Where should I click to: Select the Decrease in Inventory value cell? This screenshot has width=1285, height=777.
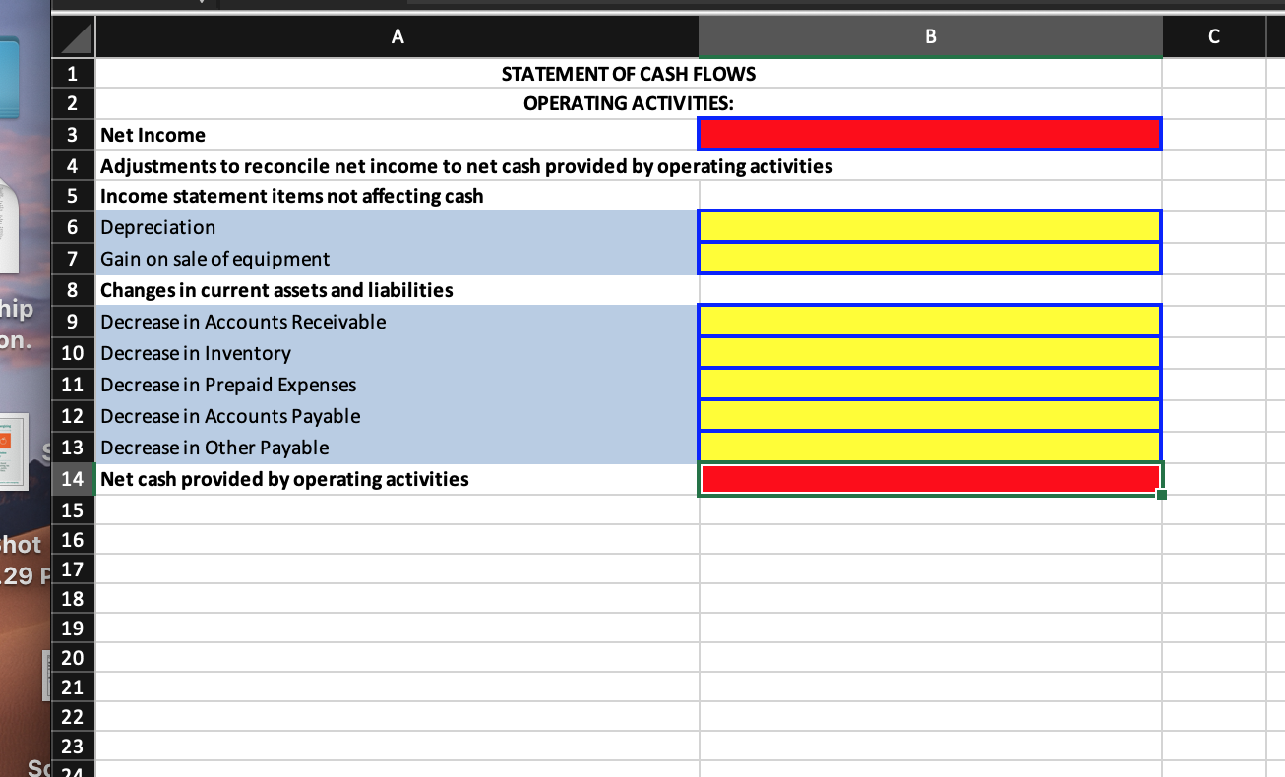coord(929,353)
